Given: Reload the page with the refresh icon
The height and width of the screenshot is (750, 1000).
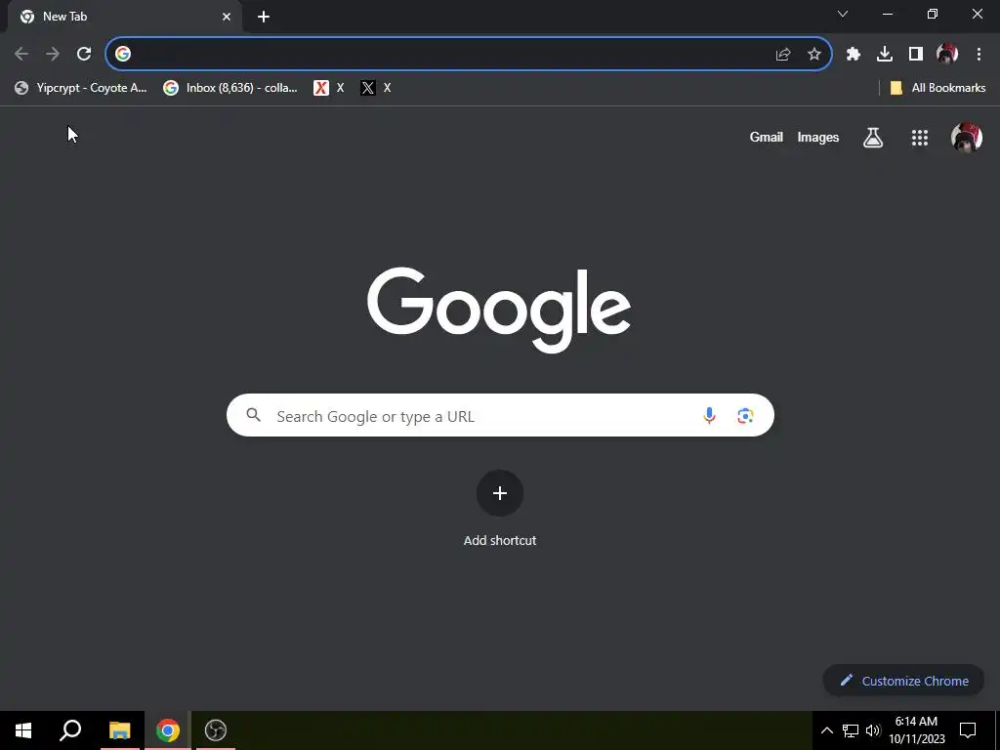Looking at the screenshot, I should click(84, 55).
